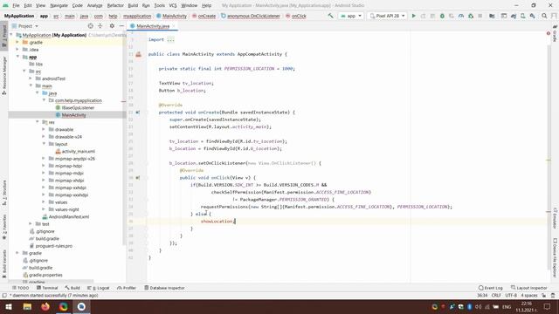
Task: Hide the Project panel with minus icon
Action: click(x=121, y=26)
